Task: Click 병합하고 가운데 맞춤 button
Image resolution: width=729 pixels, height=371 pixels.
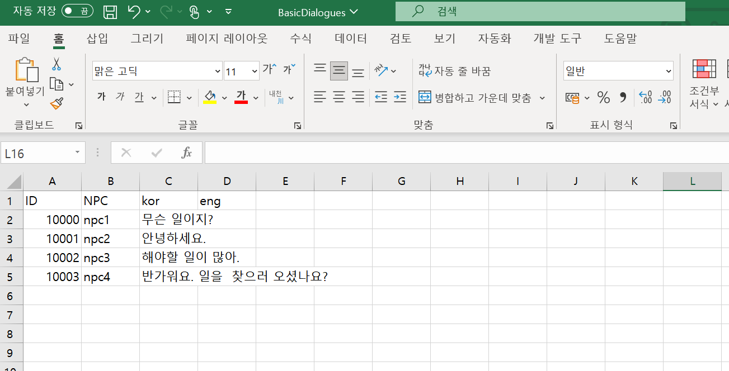Action: pyautogui.click(x=475, y=98)
